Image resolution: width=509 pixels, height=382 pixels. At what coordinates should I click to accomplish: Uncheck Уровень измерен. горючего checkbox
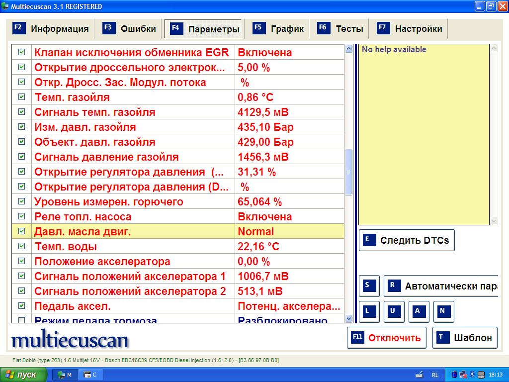22,201
